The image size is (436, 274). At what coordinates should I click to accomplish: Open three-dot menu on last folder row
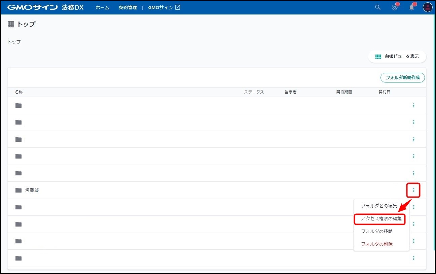[x=413, y=258]
